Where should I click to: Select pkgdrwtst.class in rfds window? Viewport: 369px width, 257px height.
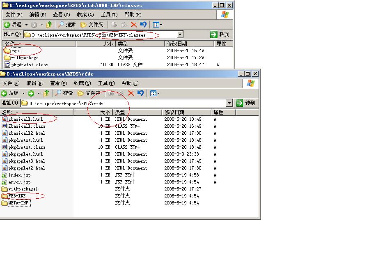coord(24,147)
